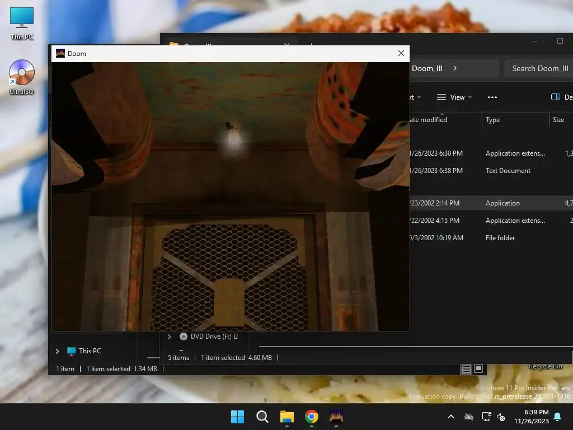The height and width of the screenshot is (430, 573).
Task: Show hidden system tray icons
Action: 451,417
